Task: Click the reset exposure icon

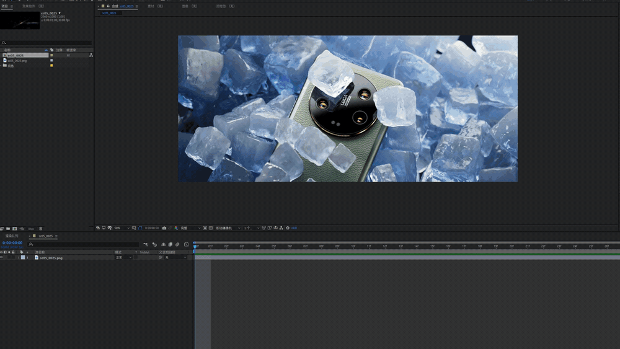Action: 288,228
